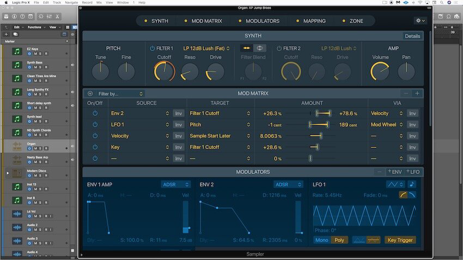Screen dimensions: 463x260
Task: Click the Ld Vcl audio waveform icon
Action: (x=17, y=214)
